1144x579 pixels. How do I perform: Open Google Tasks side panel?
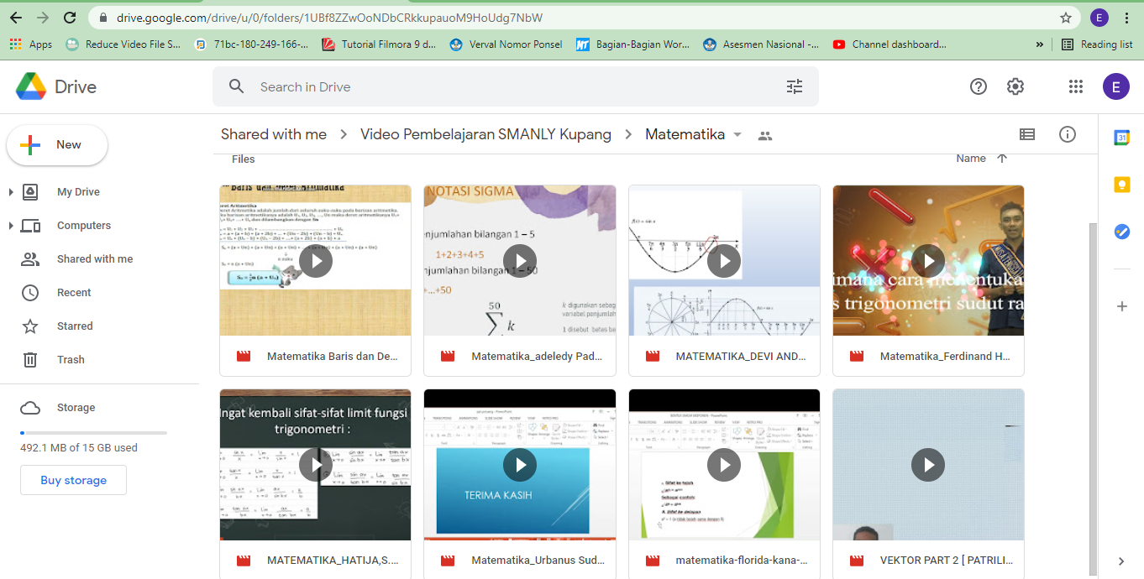(1121, 232)
